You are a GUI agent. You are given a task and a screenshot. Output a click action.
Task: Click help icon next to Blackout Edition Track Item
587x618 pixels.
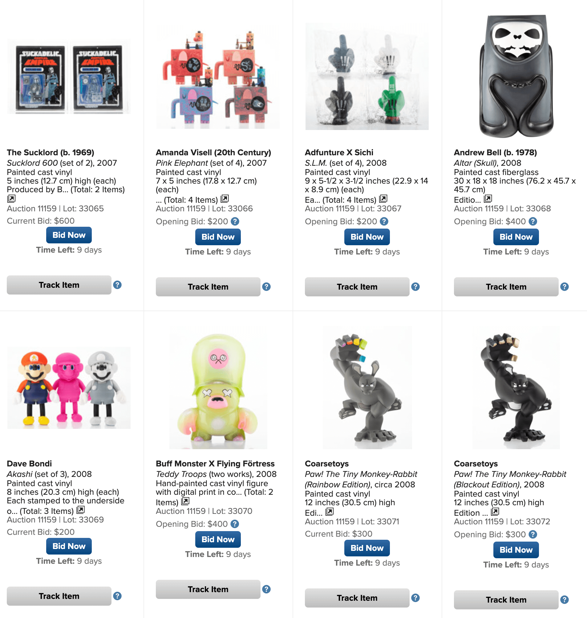[565, 600]
